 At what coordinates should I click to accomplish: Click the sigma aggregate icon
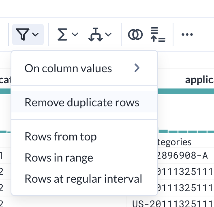pyautogui.click(x=62, y=34)
